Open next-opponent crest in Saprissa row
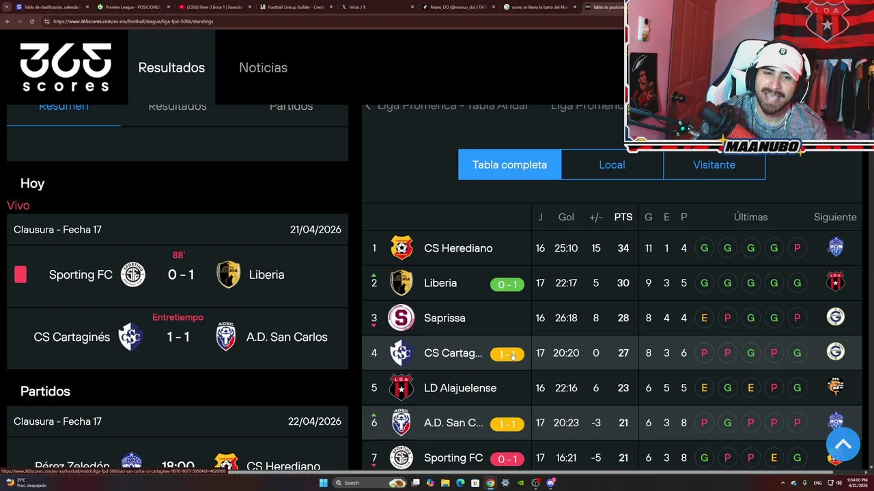 836,317
